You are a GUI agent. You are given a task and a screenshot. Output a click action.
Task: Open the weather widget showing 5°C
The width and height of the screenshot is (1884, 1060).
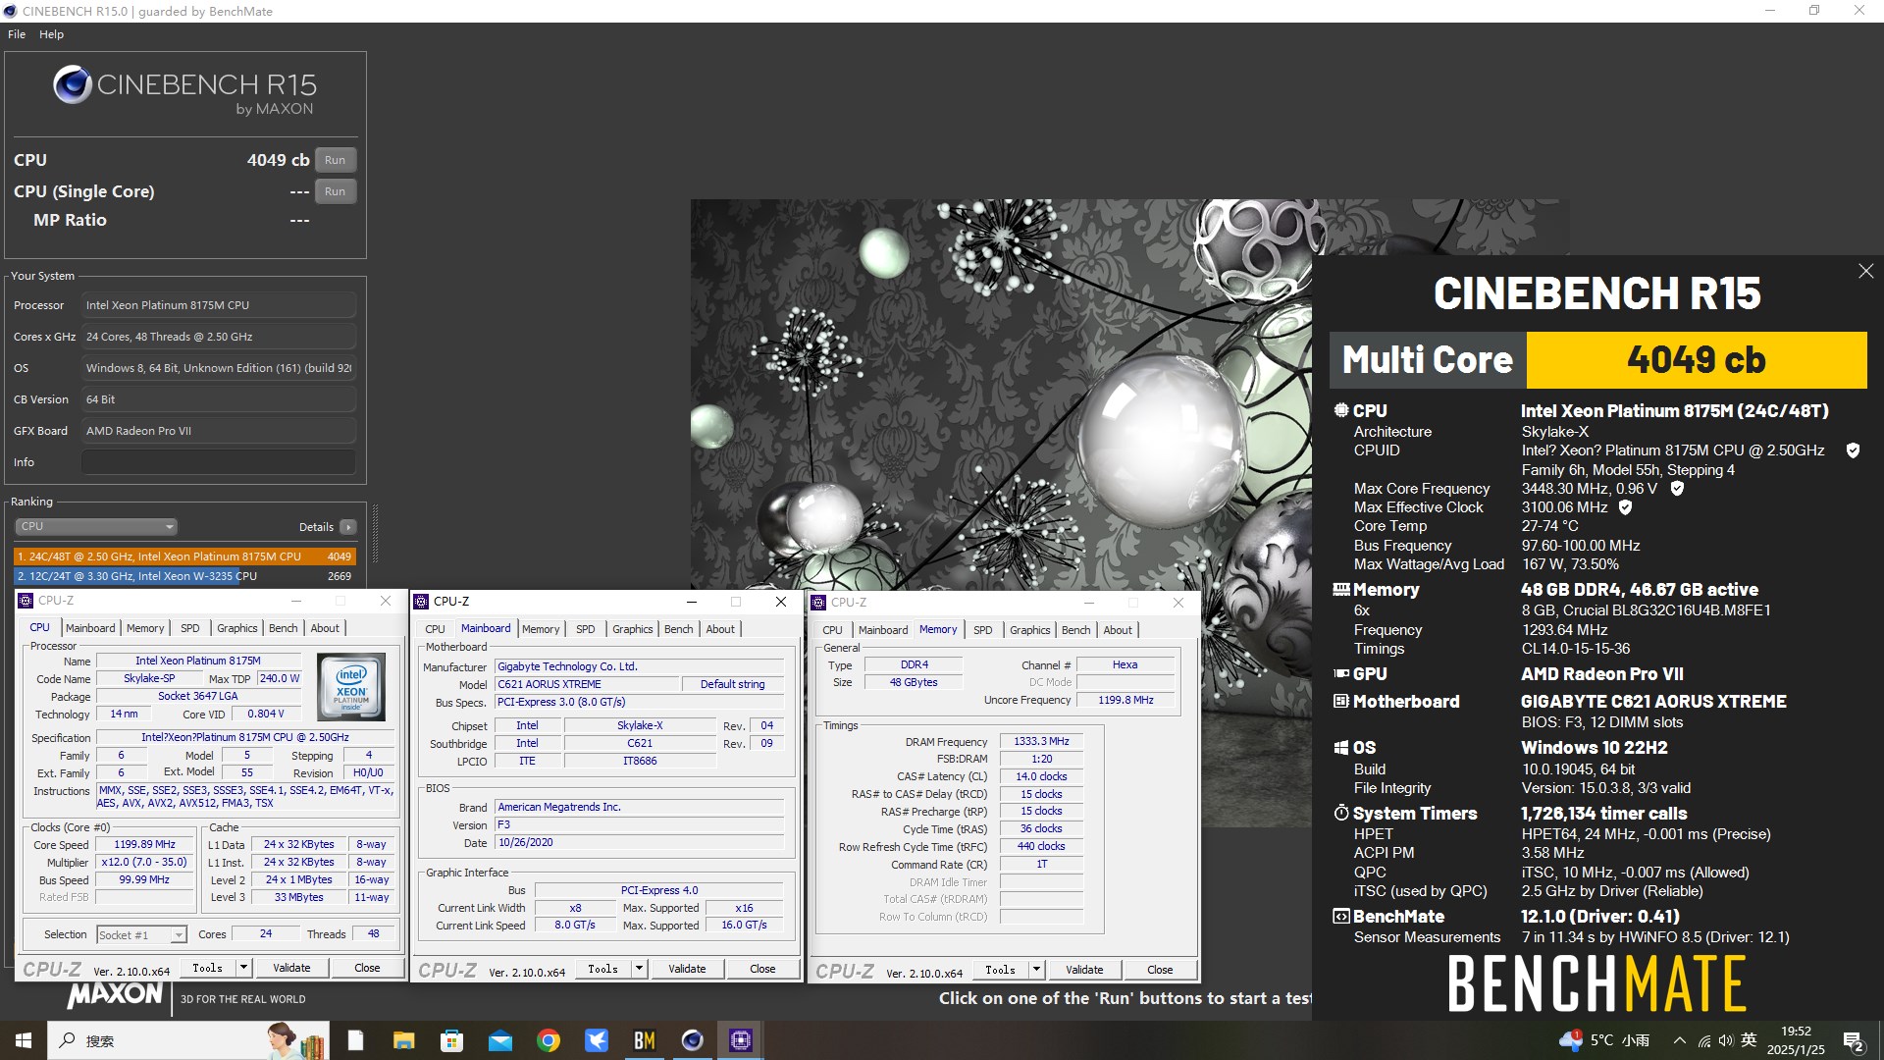tap(1604, 1040)
